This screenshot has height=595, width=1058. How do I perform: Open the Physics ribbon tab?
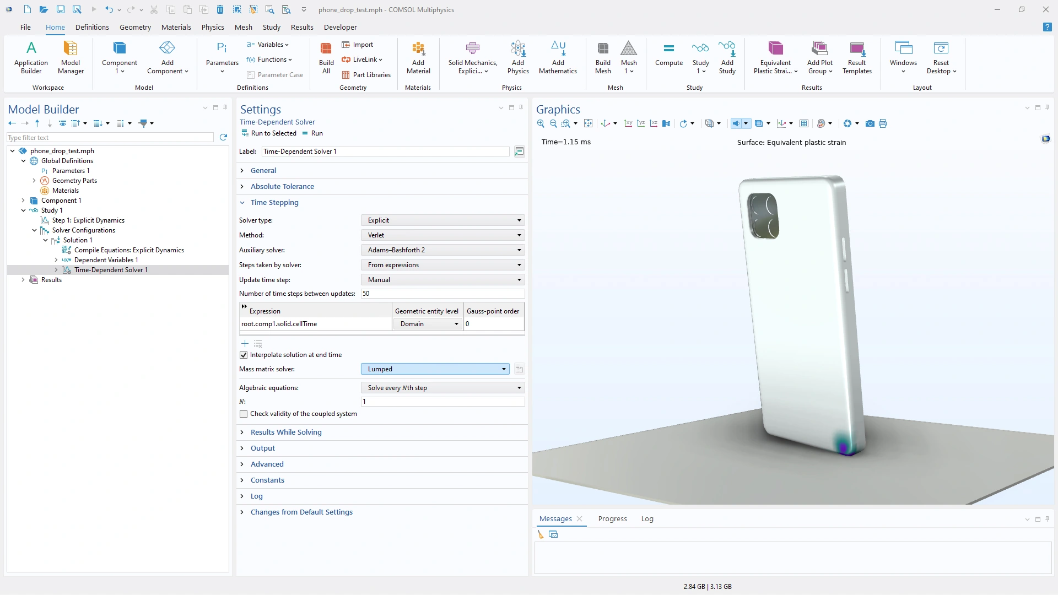[x=213, y=27]
